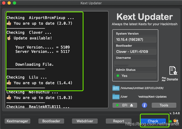Click the 'Update available!' log line
Image resolution: width=182 pixels, height=129 pixels.
pos(33,38)
